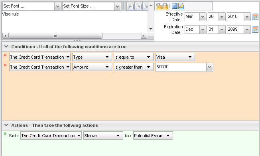Viewport: 260px width, 156px height.
Task: Open calendar picker for Expiration Date
Action: (x=255, y=30)
